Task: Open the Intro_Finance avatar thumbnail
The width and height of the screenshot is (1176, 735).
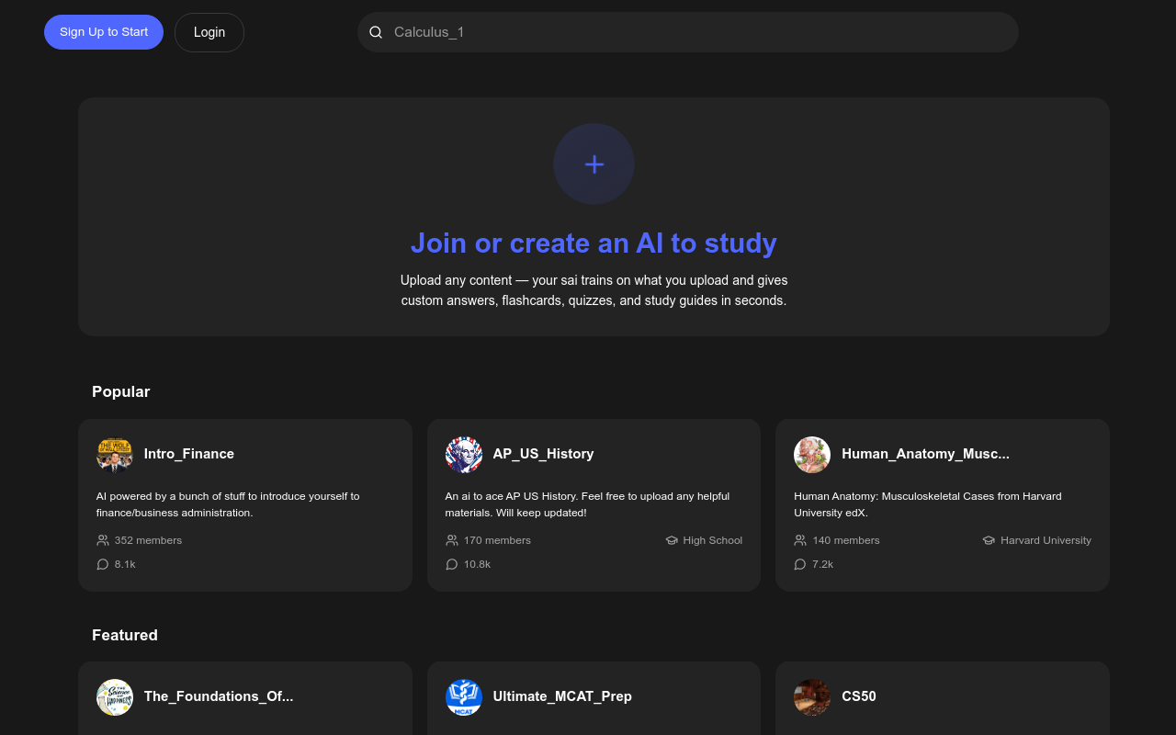Action: tap(115, 455)
